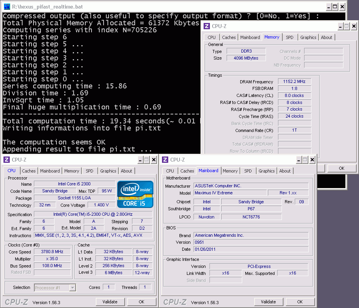Click the Cycle Time 24 clocks value
This screenshot has width=359, height=308.
(x=294, y=116)
